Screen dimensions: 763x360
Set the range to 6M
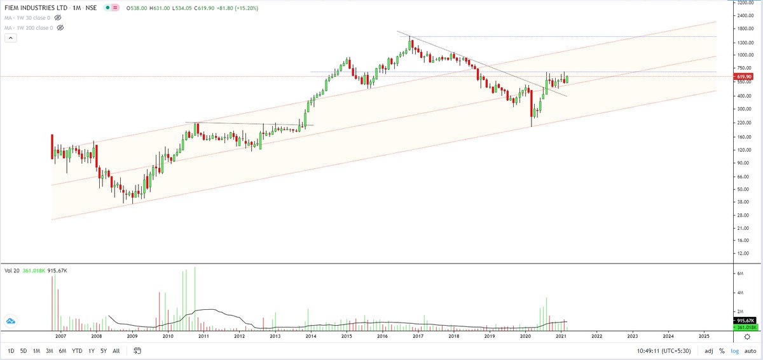62,350
